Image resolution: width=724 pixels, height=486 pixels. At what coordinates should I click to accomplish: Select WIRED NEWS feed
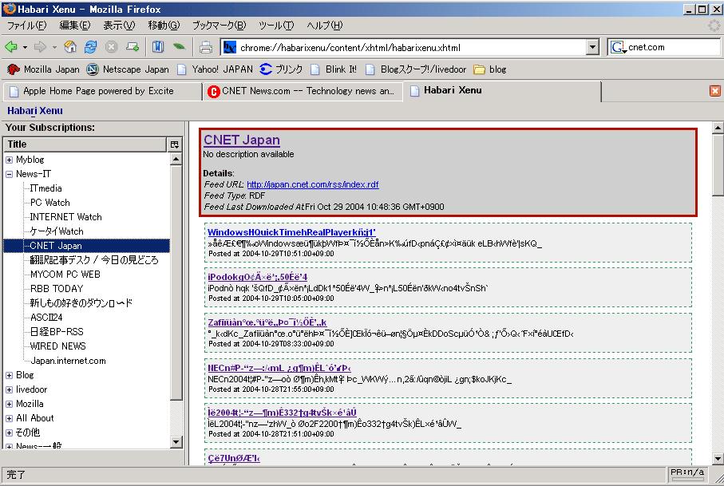coord(57,346)
